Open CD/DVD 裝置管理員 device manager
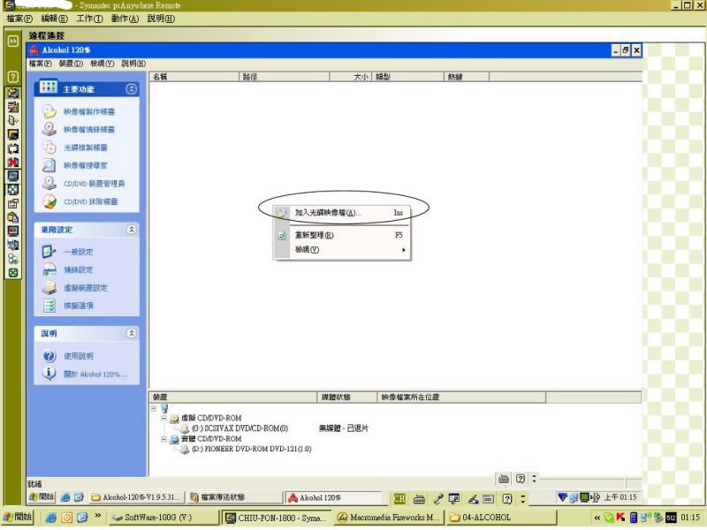Viewport: 707px width, 530px height. [94, 184]
